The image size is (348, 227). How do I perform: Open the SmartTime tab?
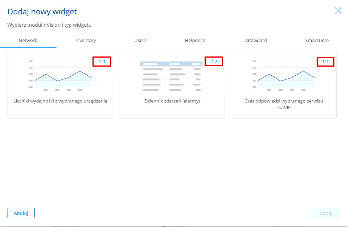coord(317,40)
